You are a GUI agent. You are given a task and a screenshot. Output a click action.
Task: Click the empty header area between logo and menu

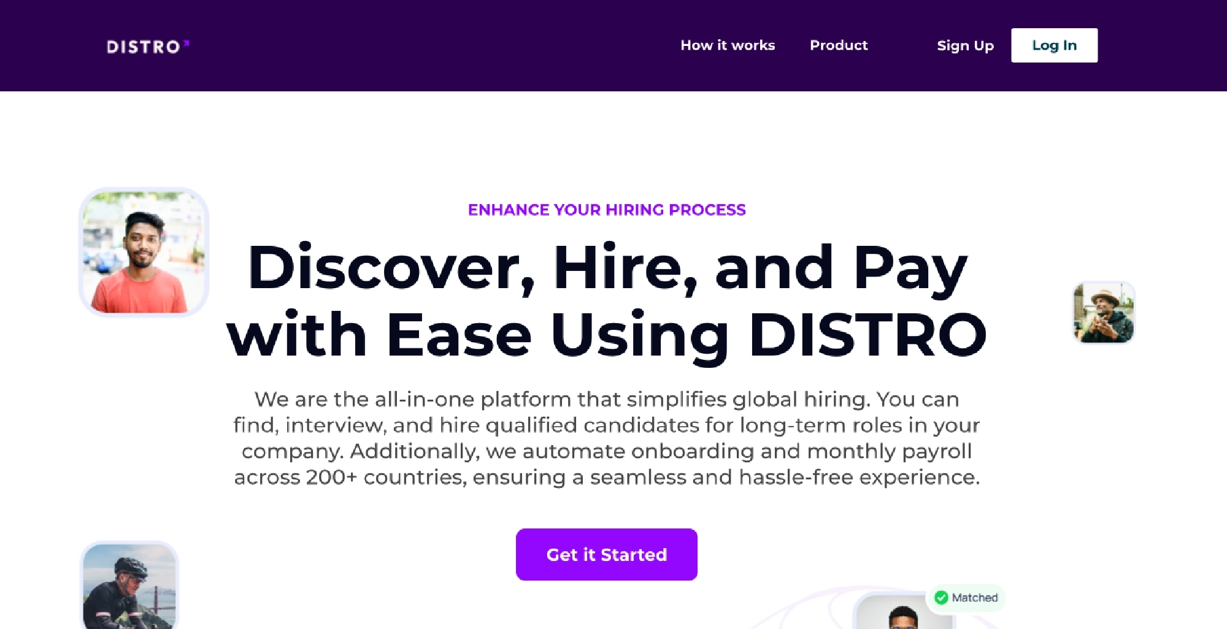[429, 46]
